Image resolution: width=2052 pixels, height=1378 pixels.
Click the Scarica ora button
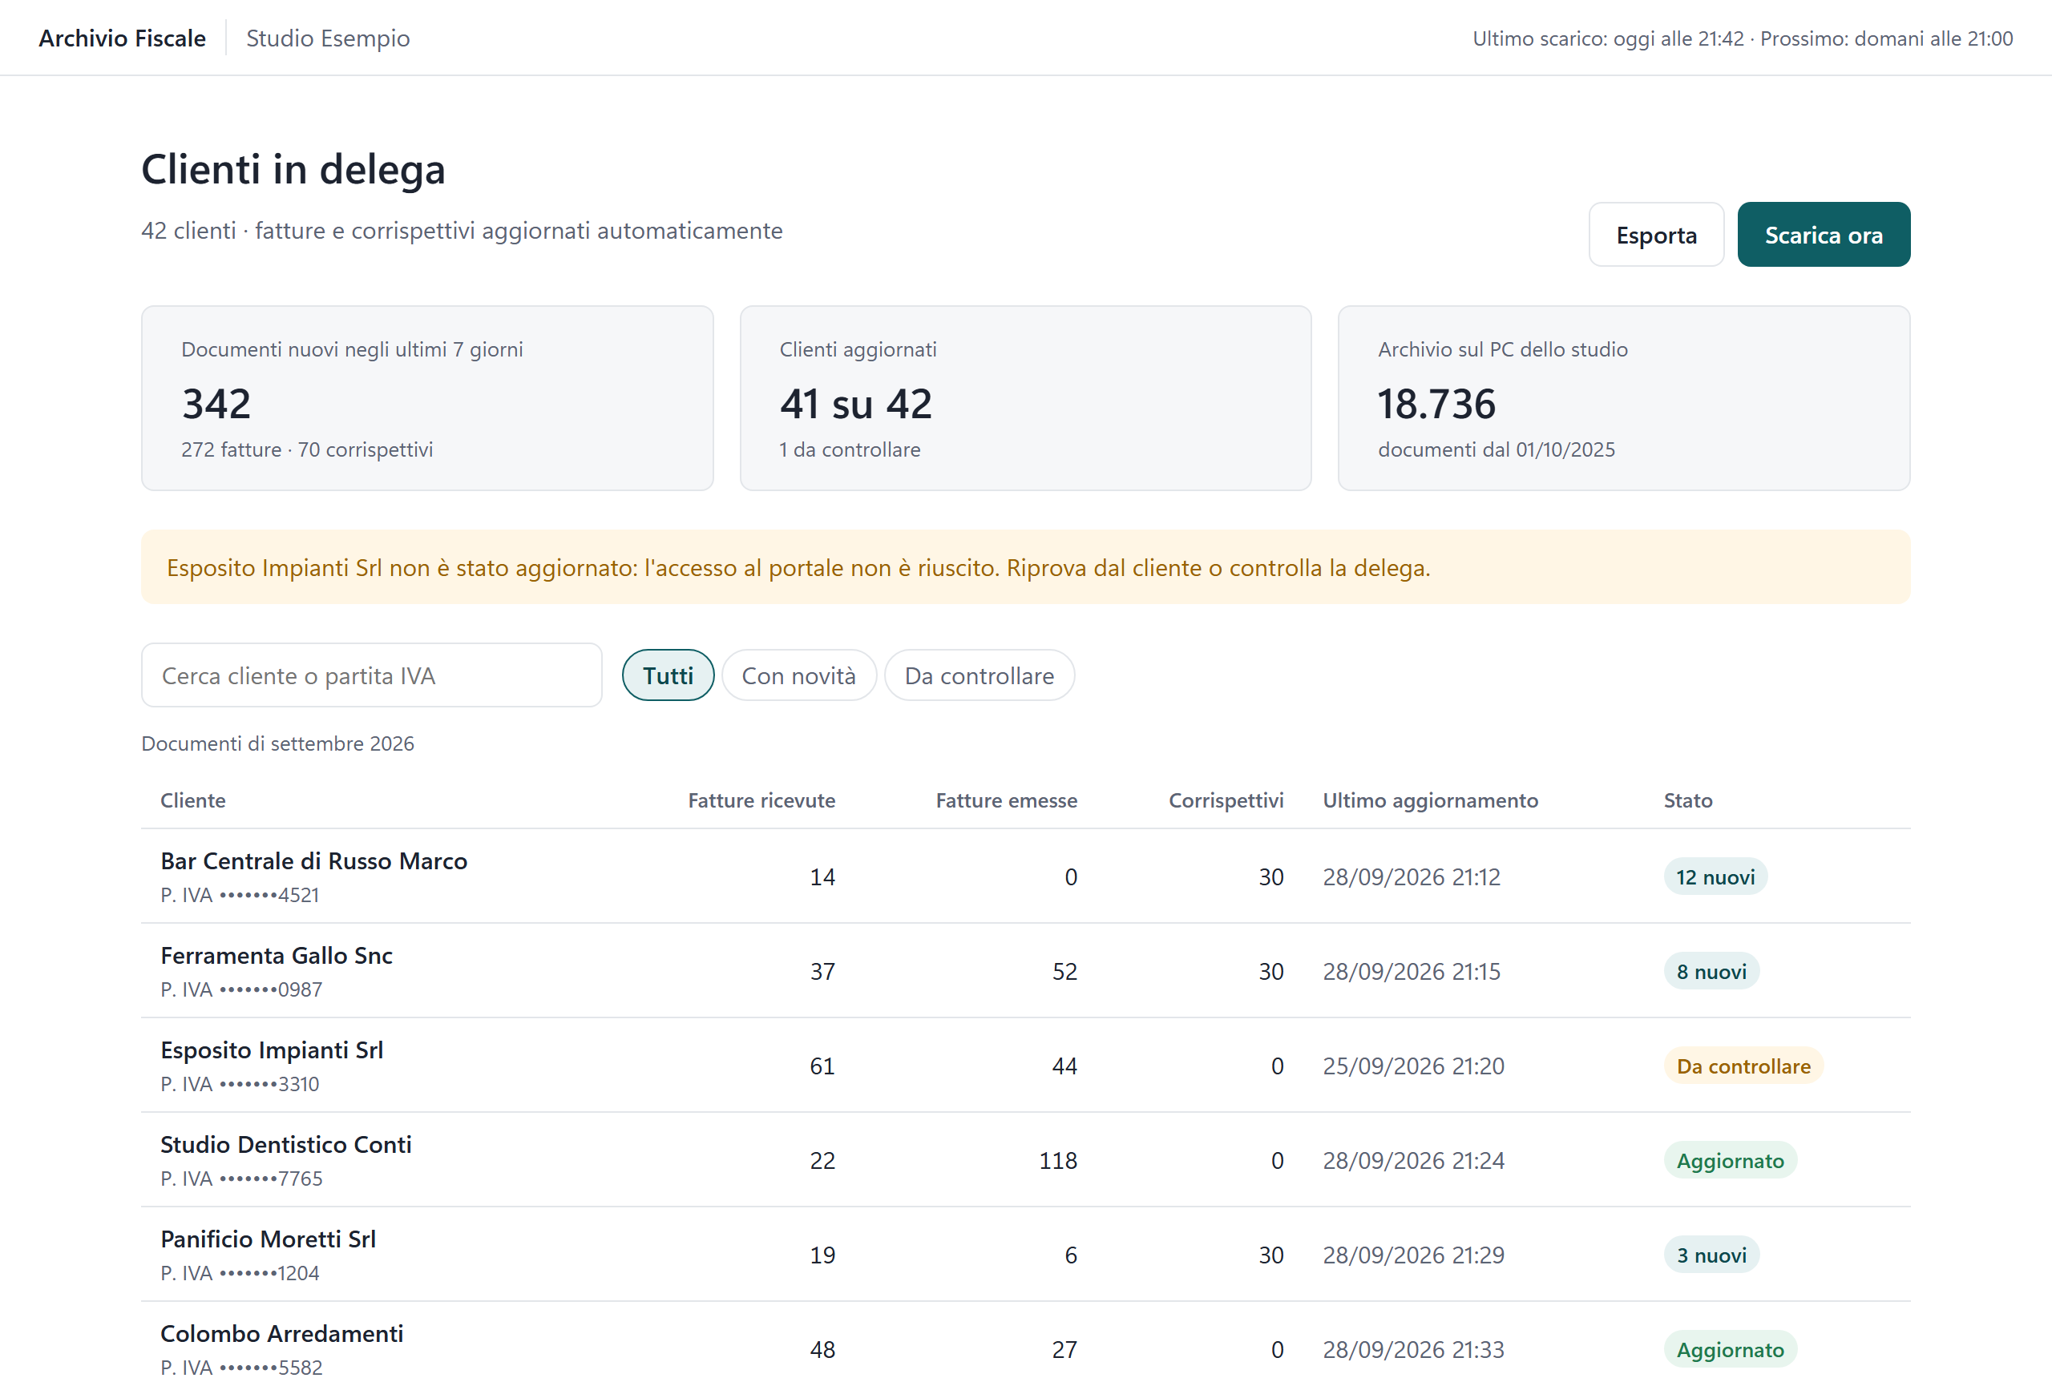tap(1824, 235)
